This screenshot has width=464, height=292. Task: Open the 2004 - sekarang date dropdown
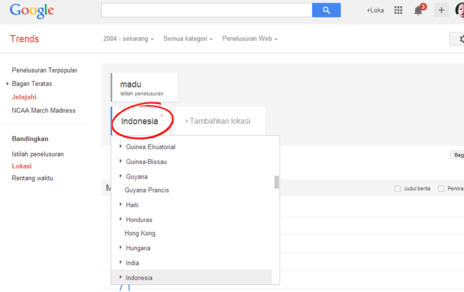coord(128,39)
